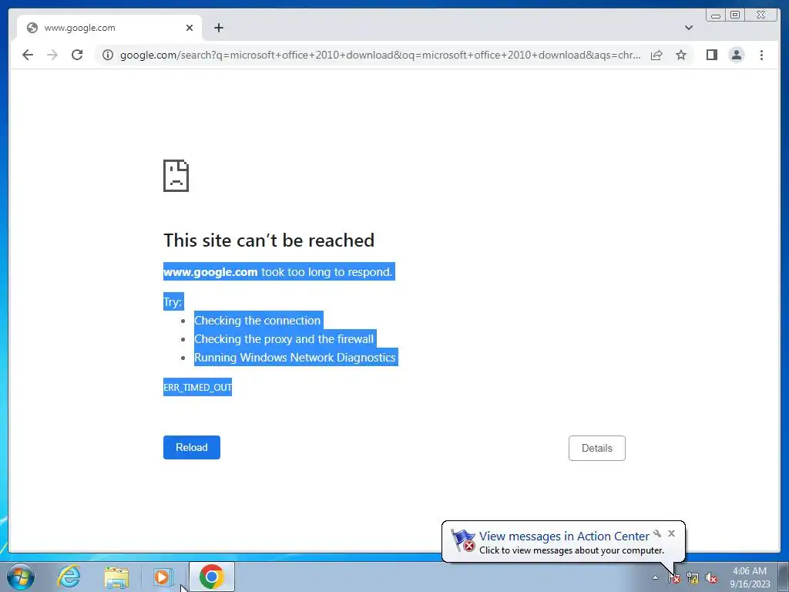
Task: Click the muted volume tray icon
Action: click(x=711, y=578)
